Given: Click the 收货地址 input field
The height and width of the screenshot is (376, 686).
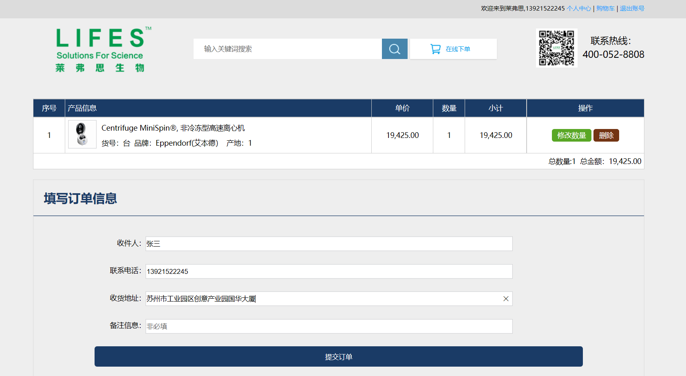Looking at the screenshot, I should pyautogui.click(x=329, y=299).
